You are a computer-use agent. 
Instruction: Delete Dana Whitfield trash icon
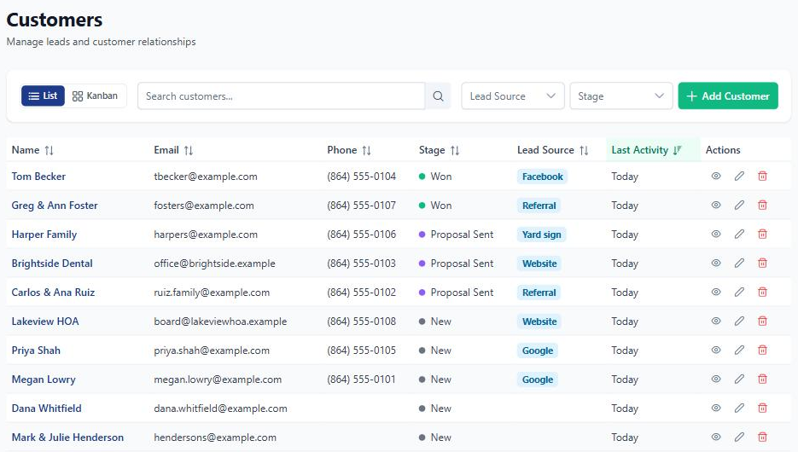(x=762, y=408)
